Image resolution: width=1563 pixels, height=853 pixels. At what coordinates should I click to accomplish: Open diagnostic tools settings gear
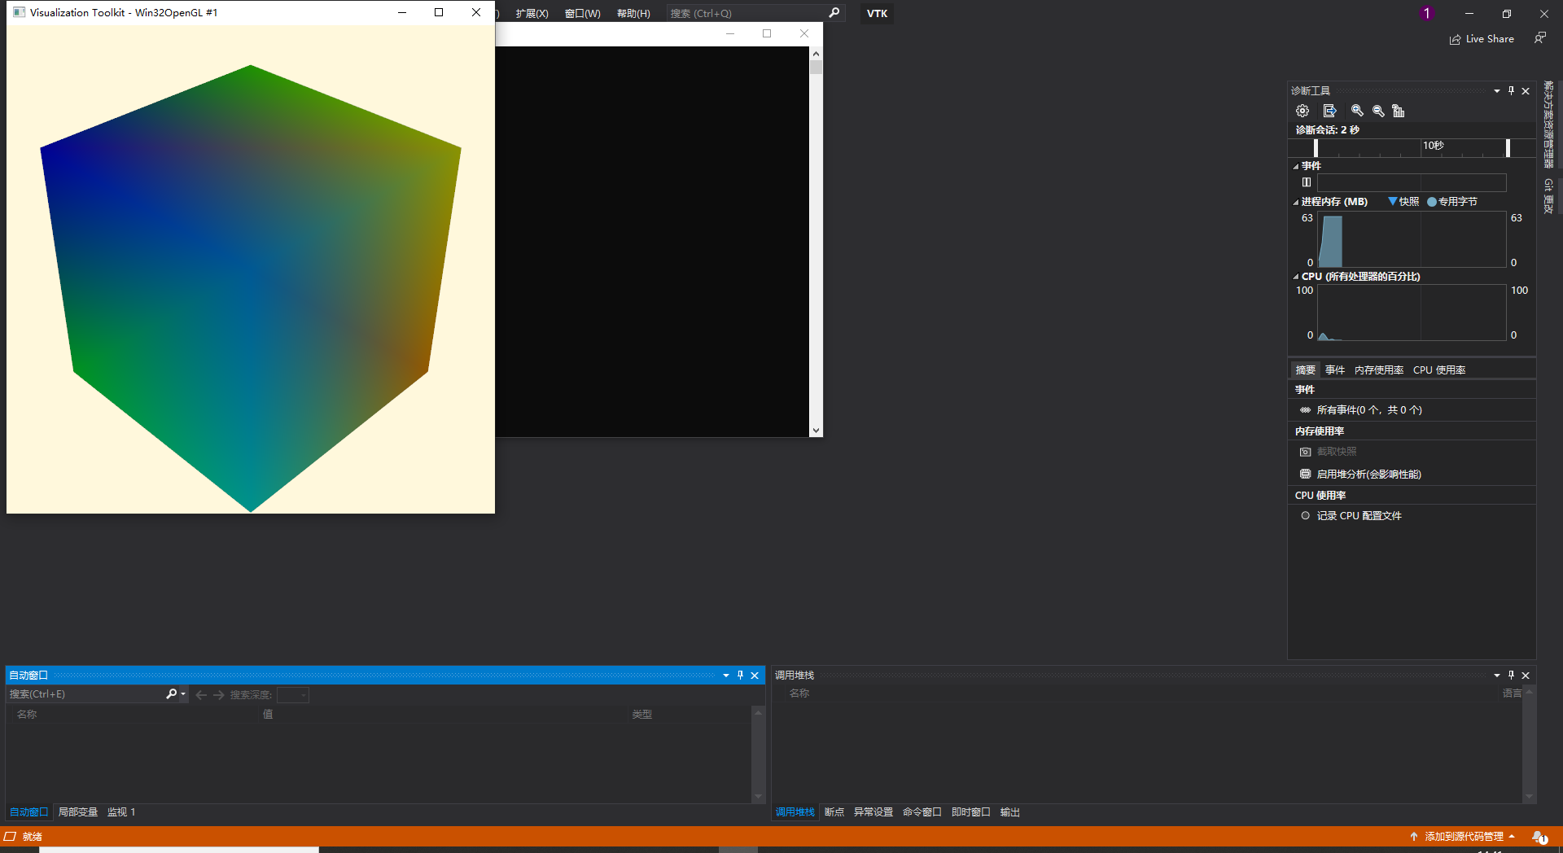coord(1302,111)
